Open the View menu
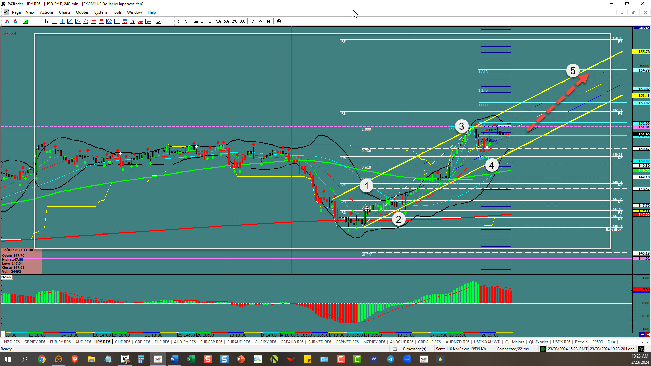 click(31, 12)
